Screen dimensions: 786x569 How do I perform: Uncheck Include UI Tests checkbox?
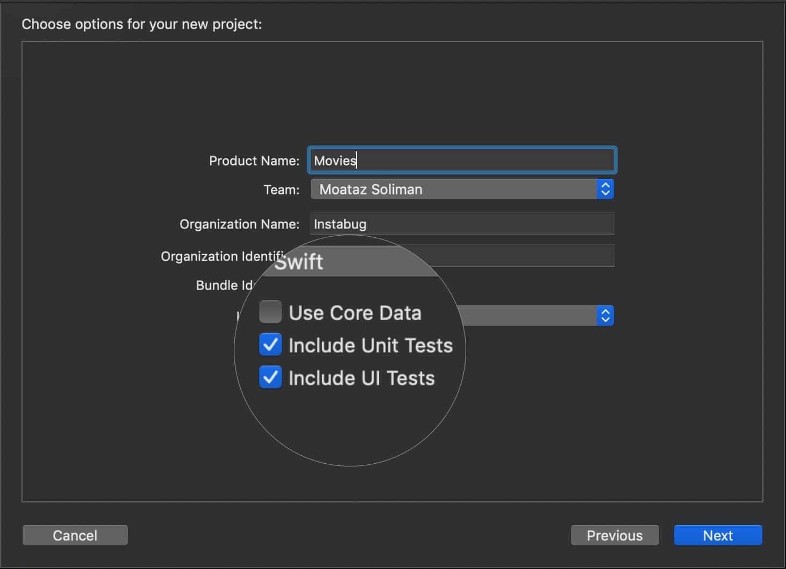point(270,377)
